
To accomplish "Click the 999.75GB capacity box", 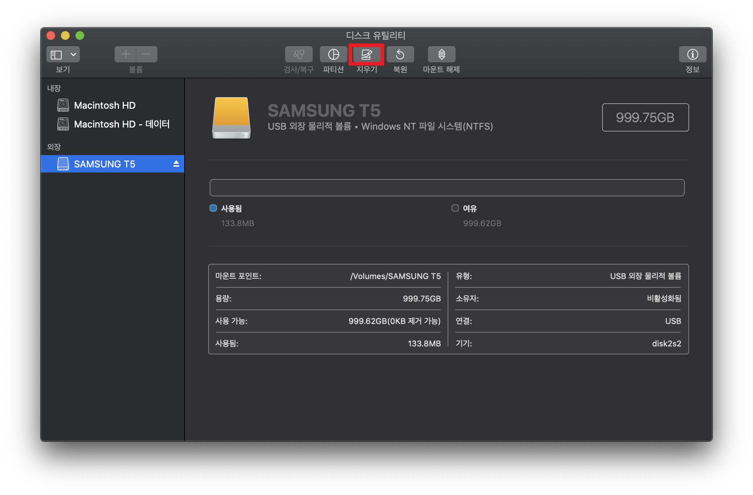I will pos(645,117).
